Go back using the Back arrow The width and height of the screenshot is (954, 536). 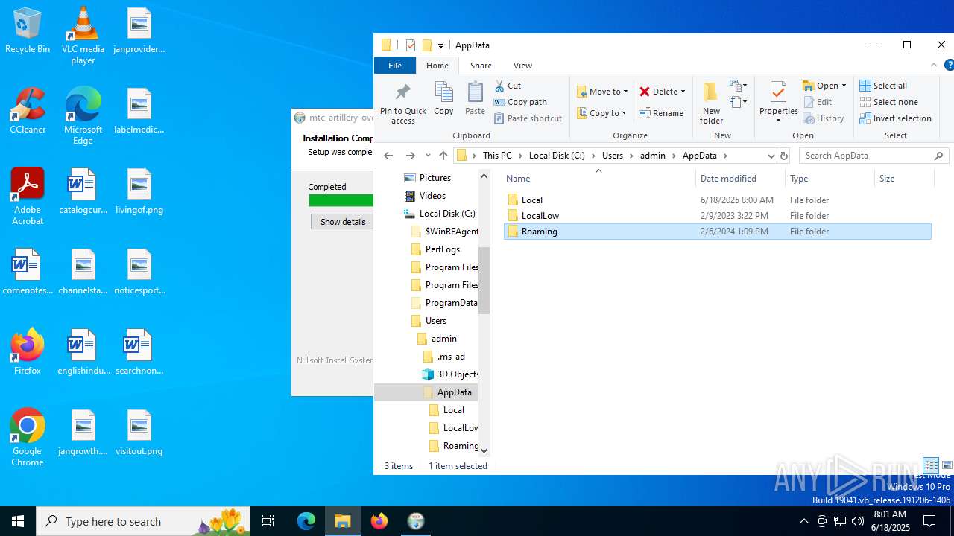(388, 156)
